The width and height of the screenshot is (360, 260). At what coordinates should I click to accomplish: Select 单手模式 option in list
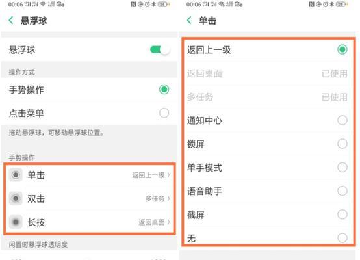coord(268,168)
